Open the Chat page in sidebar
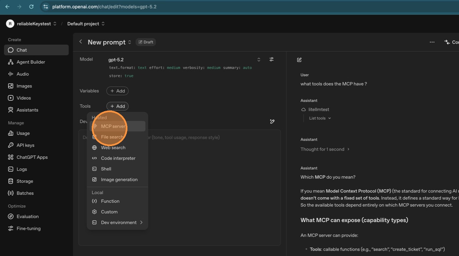This screenshot has width=459, height=256. tap(36, 50)
